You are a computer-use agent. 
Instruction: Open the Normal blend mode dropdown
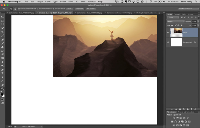click(175, 21)
